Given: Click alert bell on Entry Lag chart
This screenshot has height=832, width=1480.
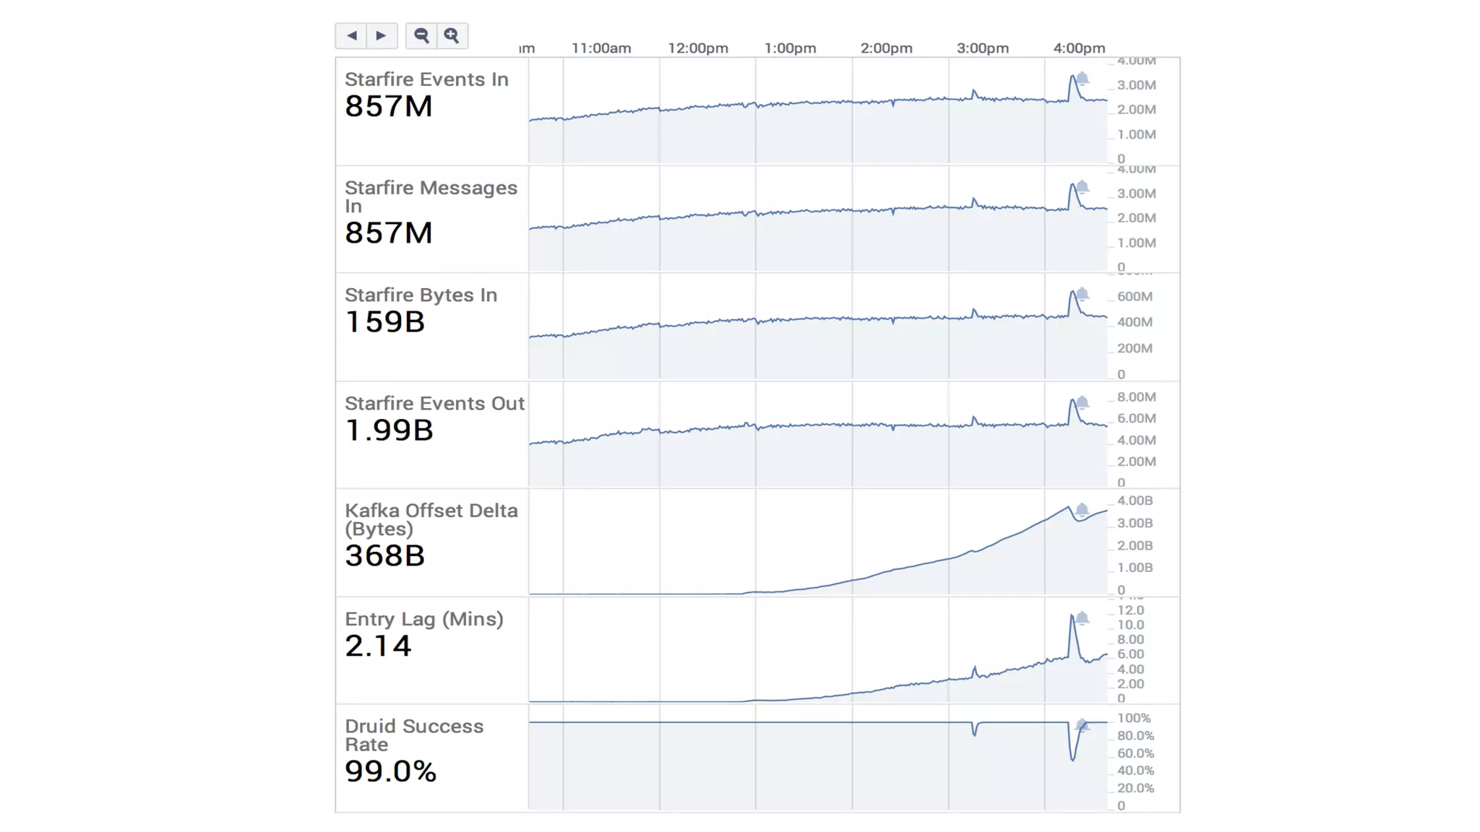Looking at the screenshot, I should coord(1082,618).
